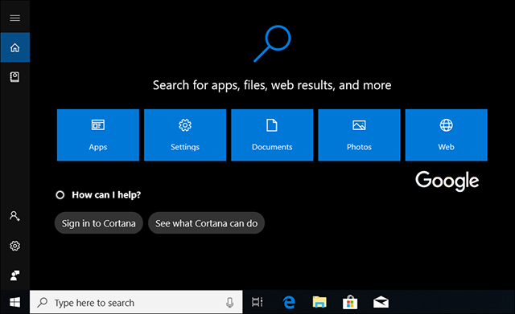The height and width of the screenshot is (314, 515).
Task: Filter search by Documents tile
Action: (x=272, y=135)
